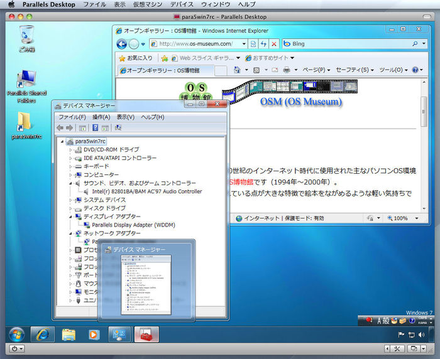Expand the DVD/CD-ROM ドライブ node
Image resolution: width=440 pixels, height=359 pixels.
point(70,150)
